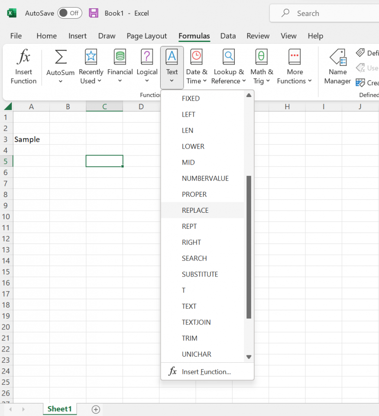This screenshot has height=416, width=379.
Task: Add a new sheet with plus button
Action: [96, 409]
